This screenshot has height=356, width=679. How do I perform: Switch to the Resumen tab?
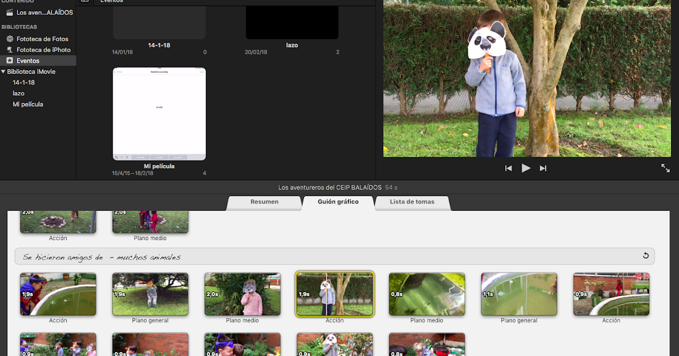(x=264, y=202)
